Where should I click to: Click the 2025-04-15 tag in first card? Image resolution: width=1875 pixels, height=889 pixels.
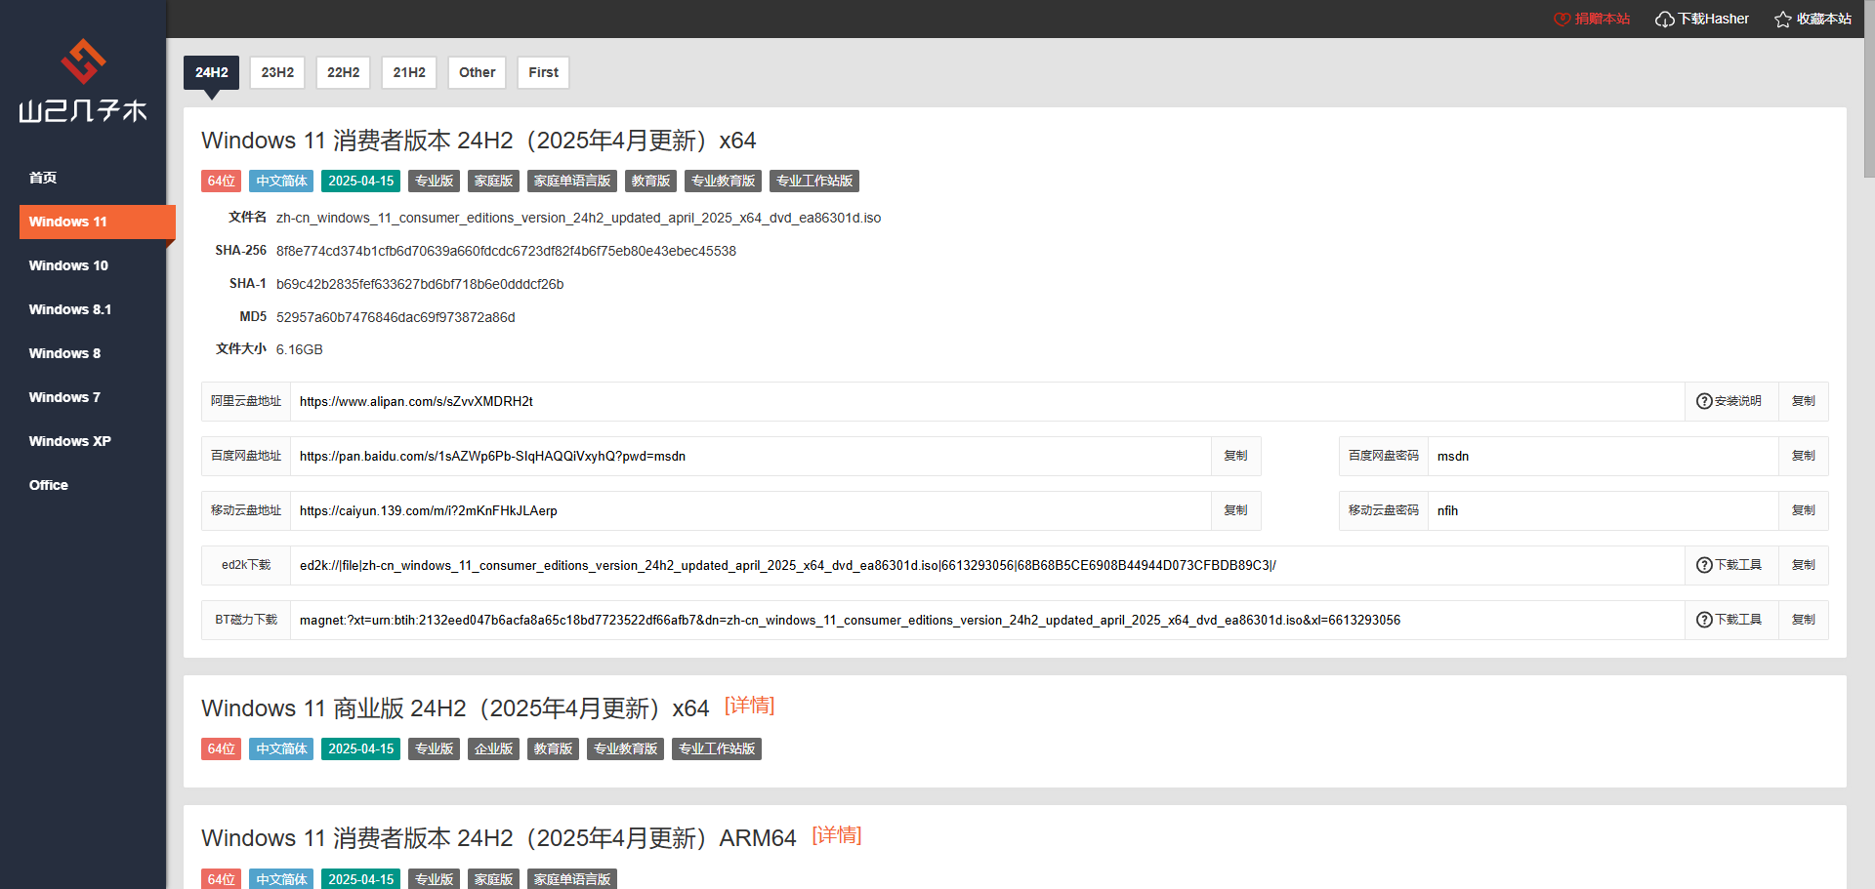(x=361, y=181)
